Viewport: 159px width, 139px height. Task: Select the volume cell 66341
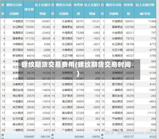click(31, 44)
